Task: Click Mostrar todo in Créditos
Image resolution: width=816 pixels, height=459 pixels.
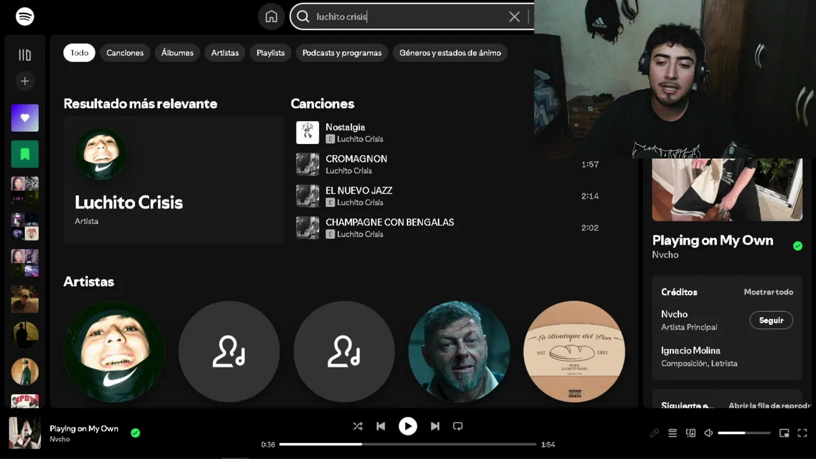Action: (768, 292)
